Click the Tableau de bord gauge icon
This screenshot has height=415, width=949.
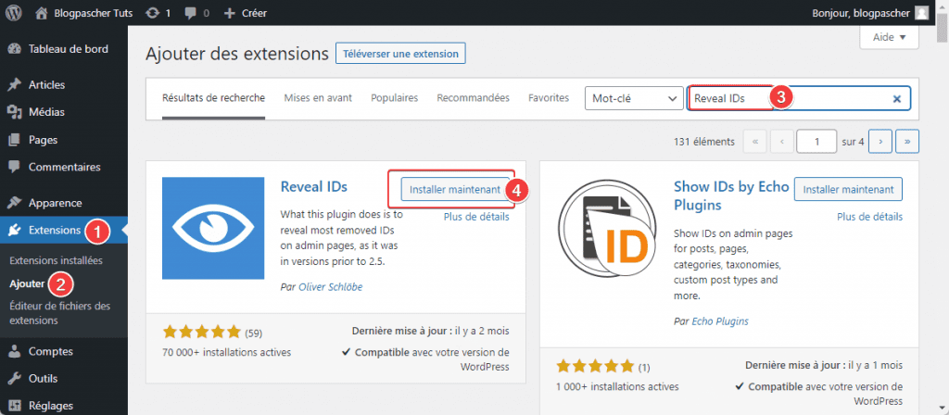coord(15,49)
